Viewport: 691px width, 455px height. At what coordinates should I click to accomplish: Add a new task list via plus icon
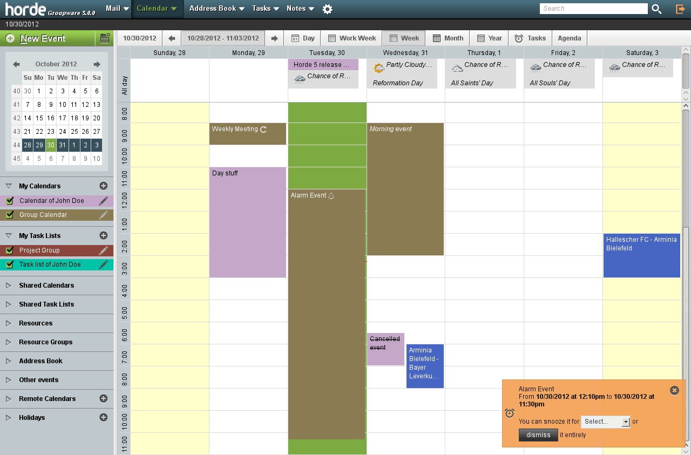tap(104, 235)
